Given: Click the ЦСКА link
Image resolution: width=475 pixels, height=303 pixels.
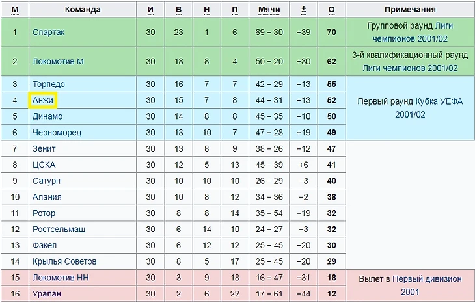Looking at the screenshot, I should tap(44, 165).
